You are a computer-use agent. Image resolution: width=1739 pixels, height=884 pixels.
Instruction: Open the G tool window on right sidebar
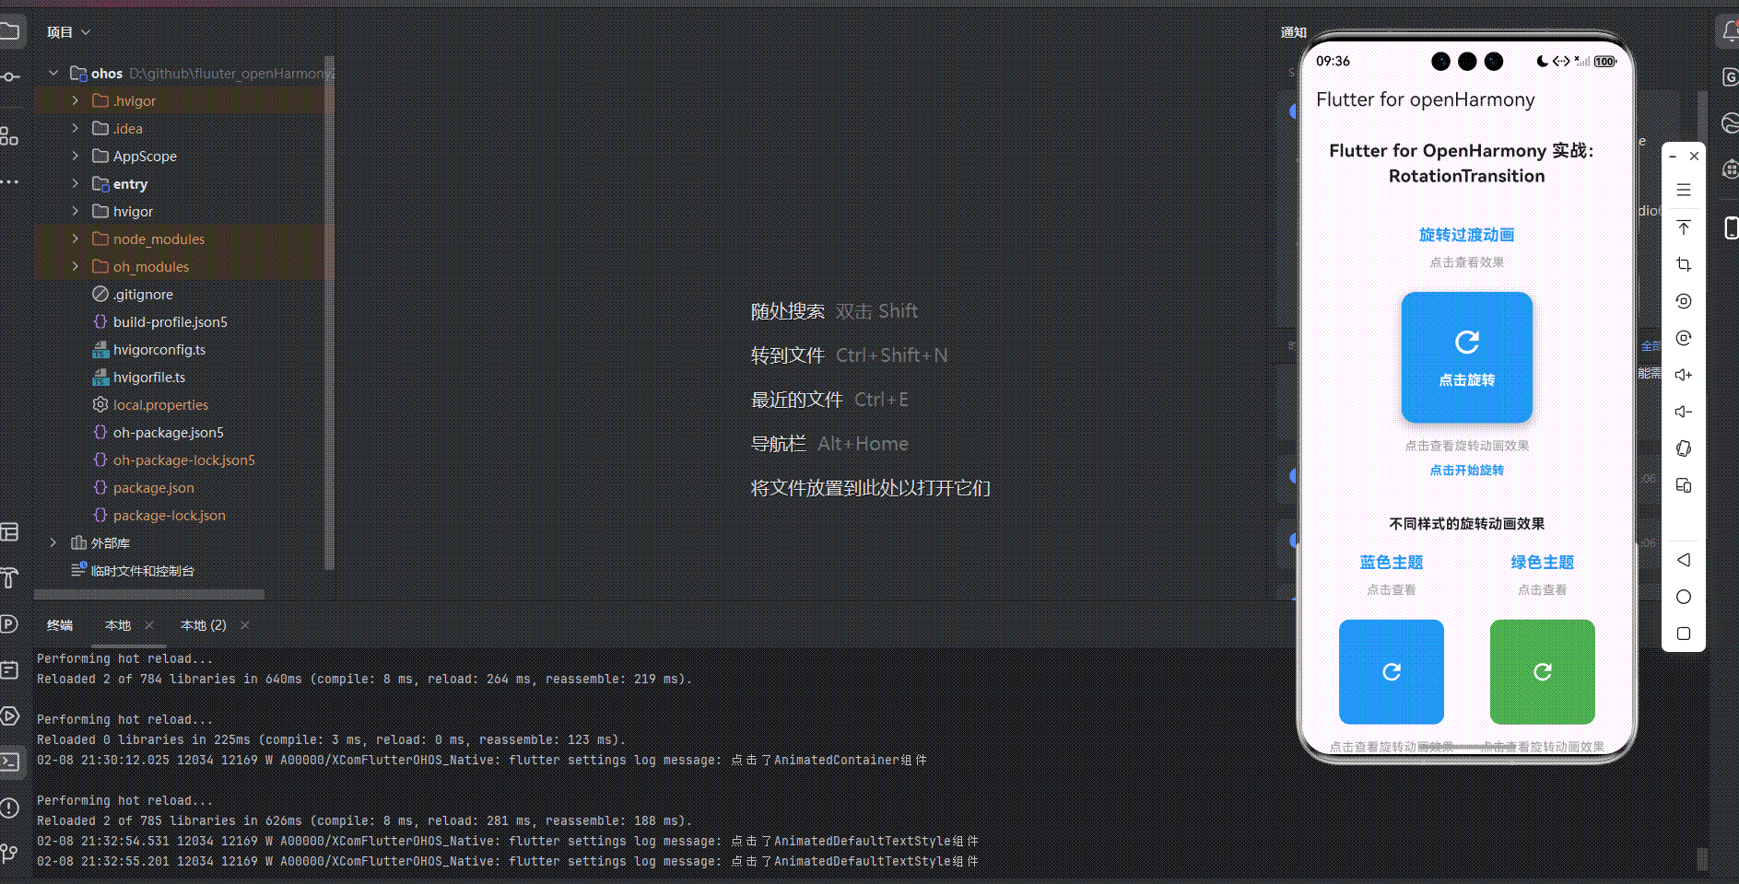1730,77
